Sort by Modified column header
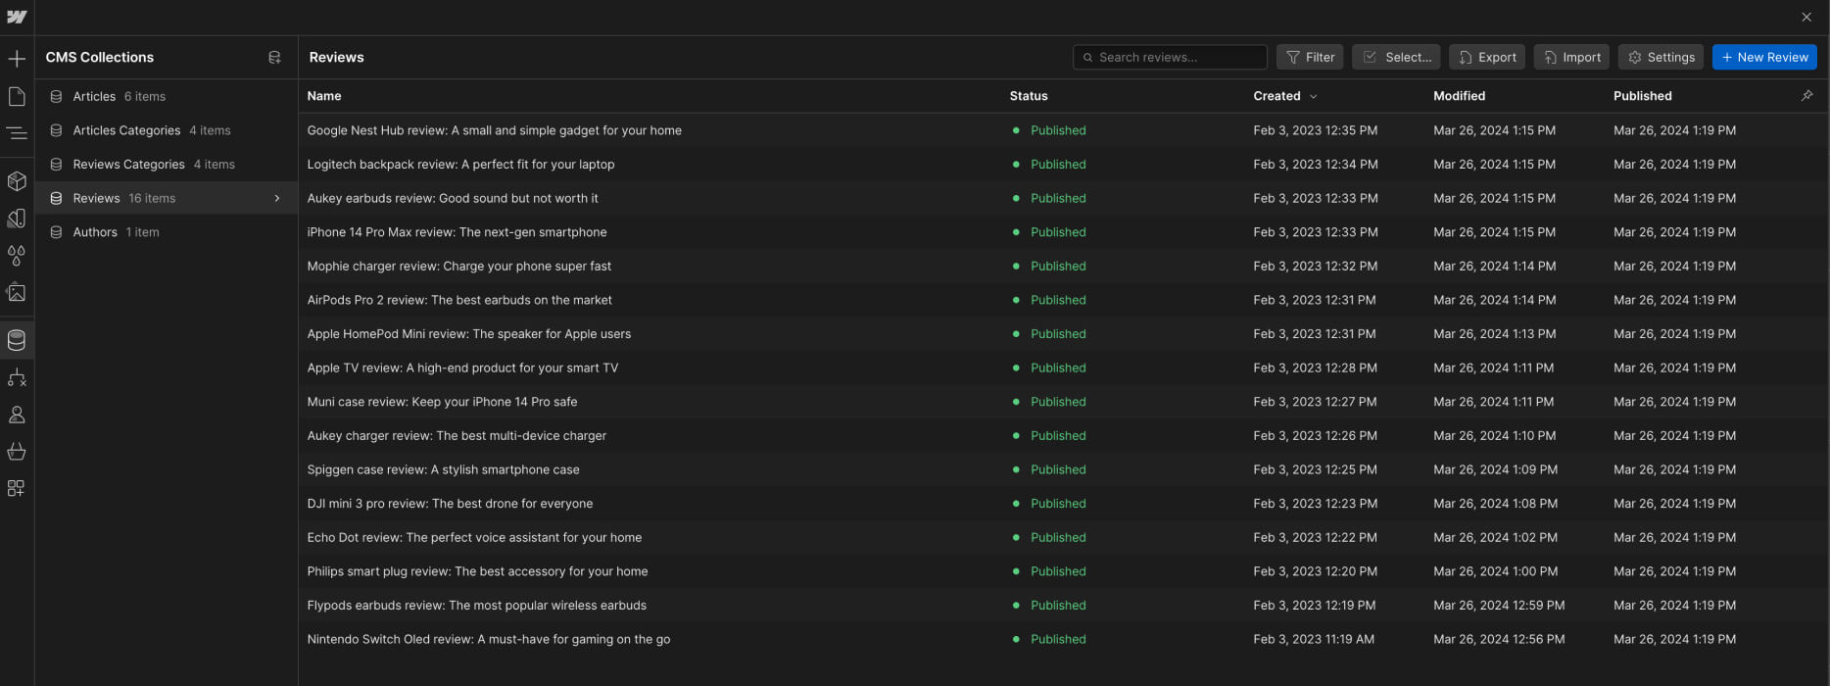Viewport: 1830px width, 686px height. coord(1459,96)
